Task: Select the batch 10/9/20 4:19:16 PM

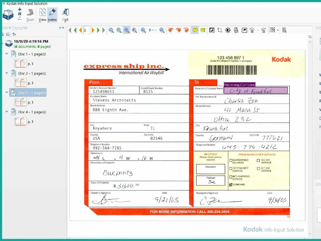Action: click(x=31, y=41)
